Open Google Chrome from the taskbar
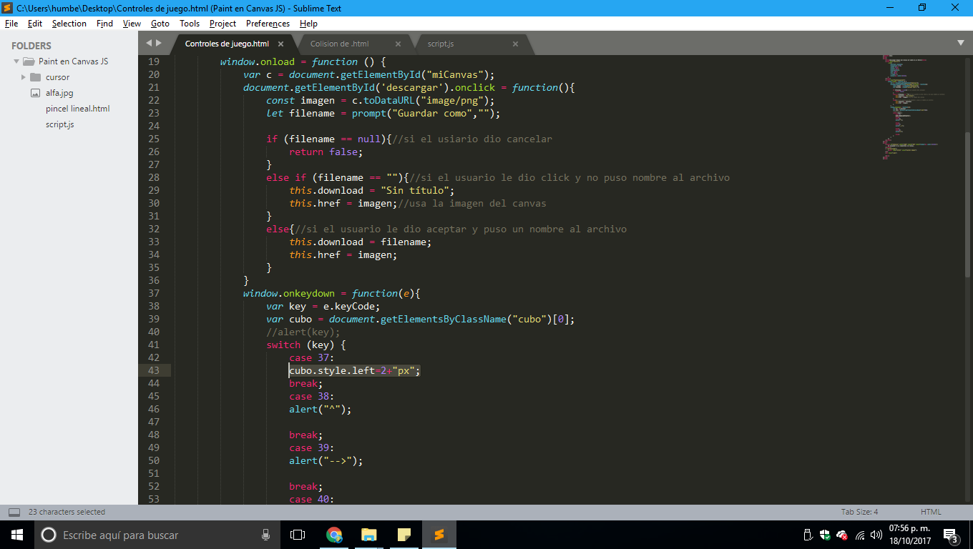 (x=334, y=535)
